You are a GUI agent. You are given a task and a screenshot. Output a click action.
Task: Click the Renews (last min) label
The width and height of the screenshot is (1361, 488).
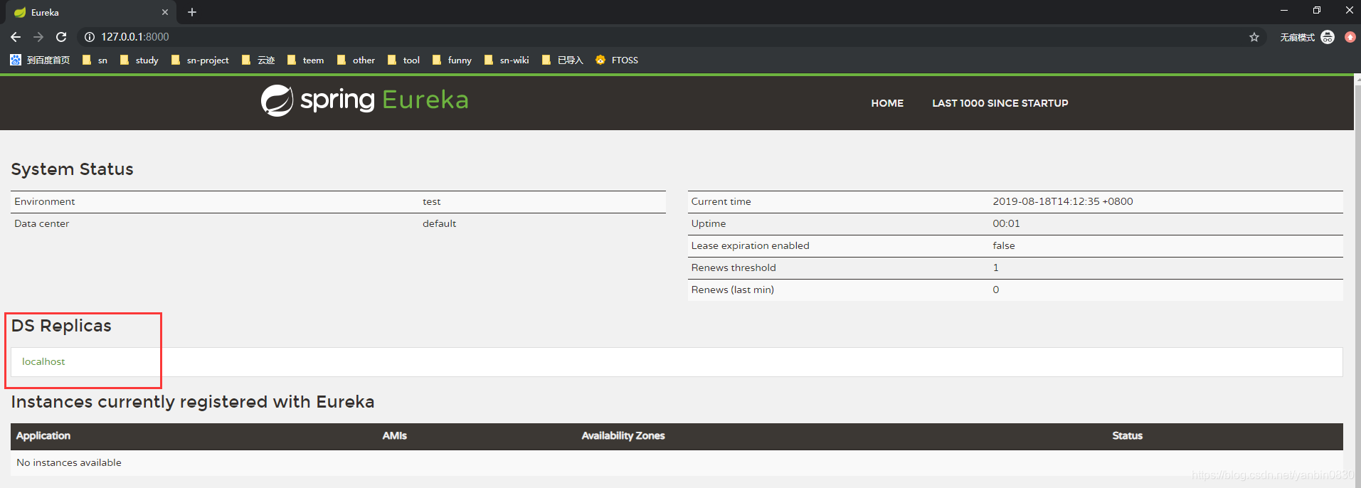coord(733,290)
